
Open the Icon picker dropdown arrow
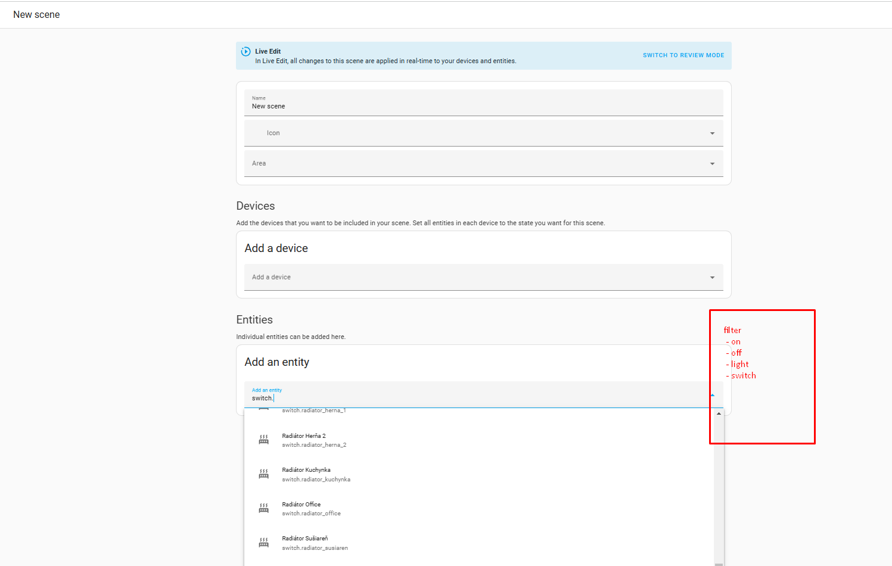click(x=712, y=133)
